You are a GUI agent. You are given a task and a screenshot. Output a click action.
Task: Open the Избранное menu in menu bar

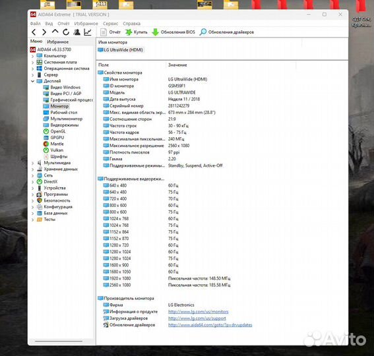[86, 23]
